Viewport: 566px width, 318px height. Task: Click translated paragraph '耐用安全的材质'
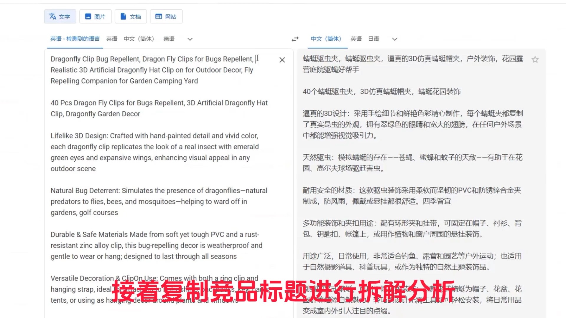tap(412, 196)
